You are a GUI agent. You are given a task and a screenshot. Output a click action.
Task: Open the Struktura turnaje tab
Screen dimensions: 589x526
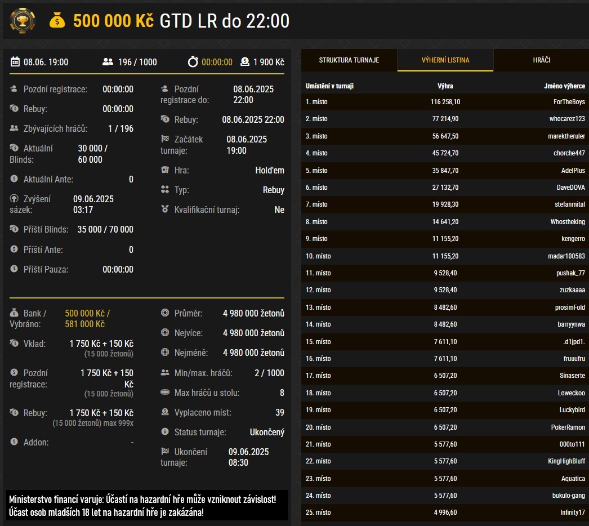[x=349, y=60]
